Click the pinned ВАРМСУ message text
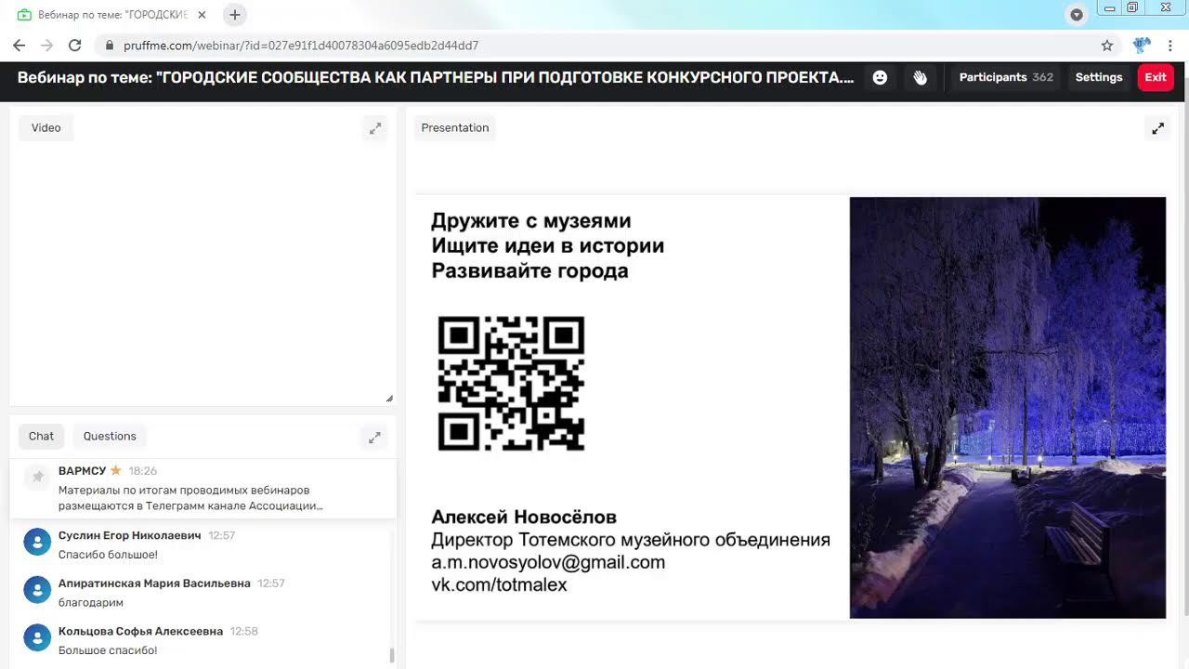 tap(190, 498)
